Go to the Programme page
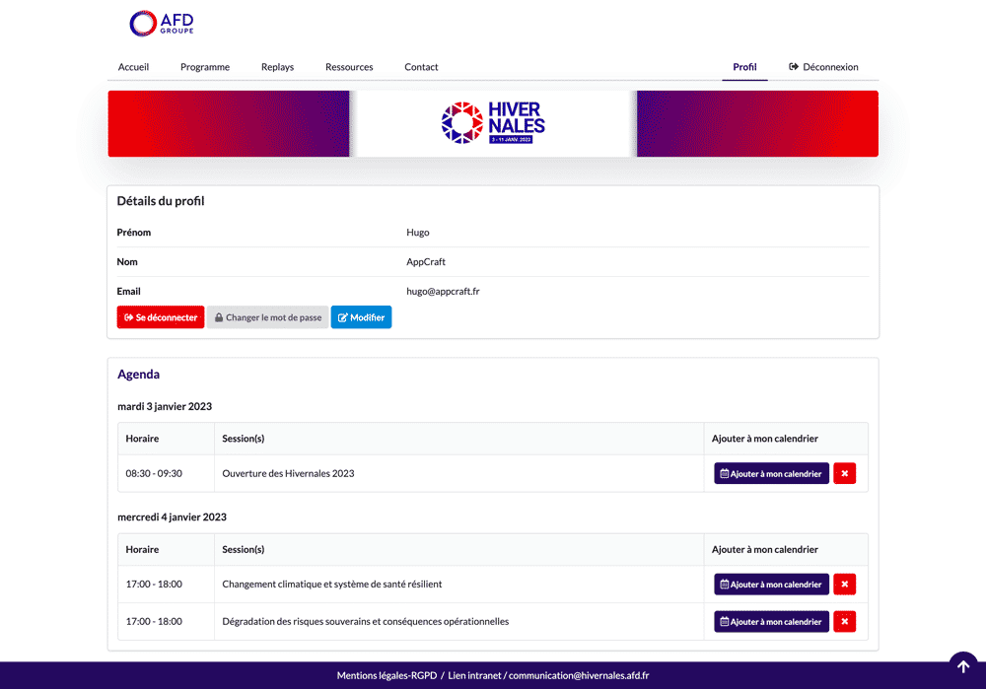The height and width of the screenshot is (689, 986). click(x=205, y=67)
